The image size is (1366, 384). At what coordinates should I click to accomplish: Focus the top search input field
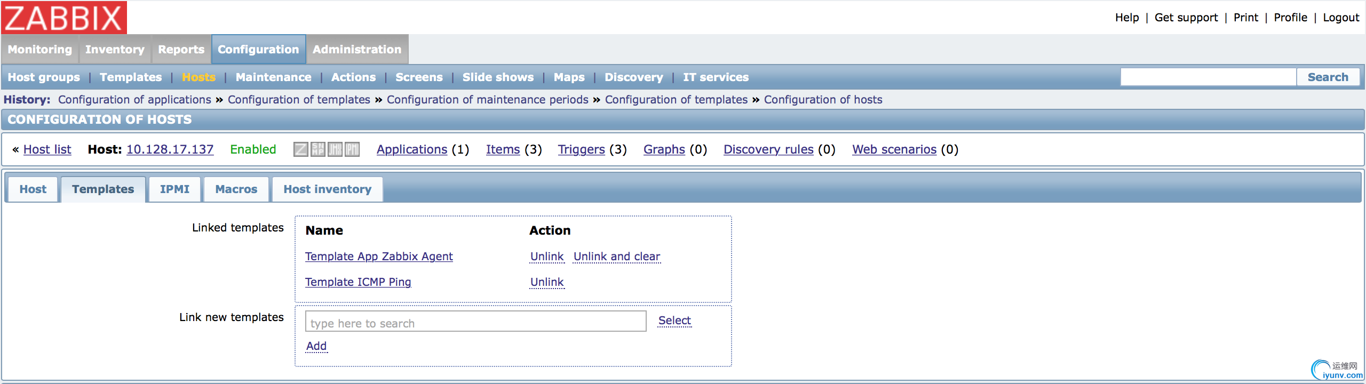(1209, 77)
